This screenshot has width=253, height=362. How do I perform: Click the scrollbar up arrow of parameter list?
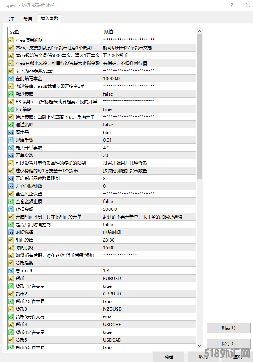pos(199,31)
